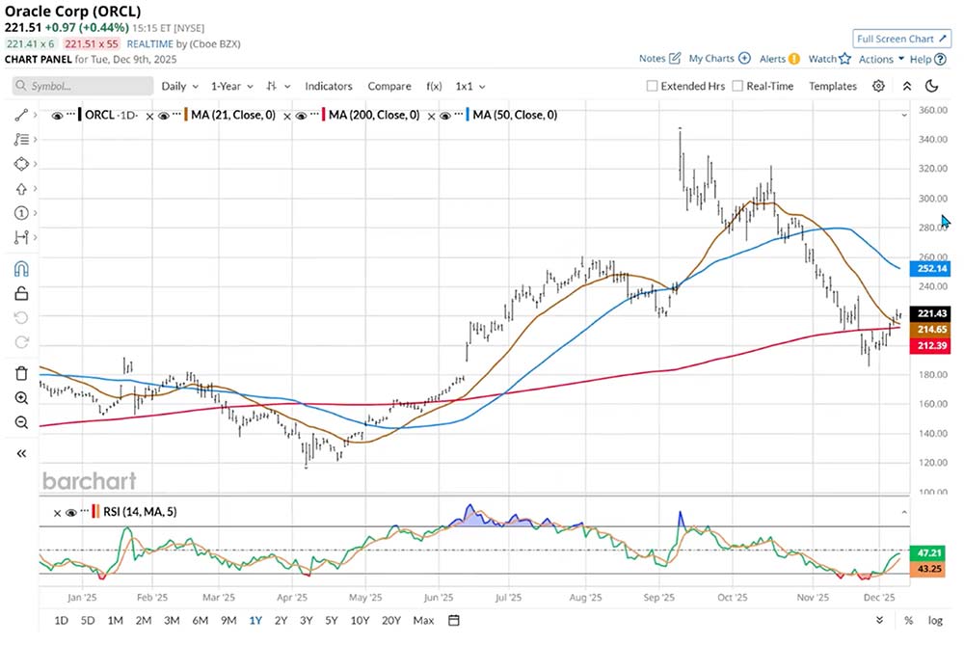Select the trend line drawing tool
The width and height of the screenshot is (964, 645).
[x=19, y=116]
